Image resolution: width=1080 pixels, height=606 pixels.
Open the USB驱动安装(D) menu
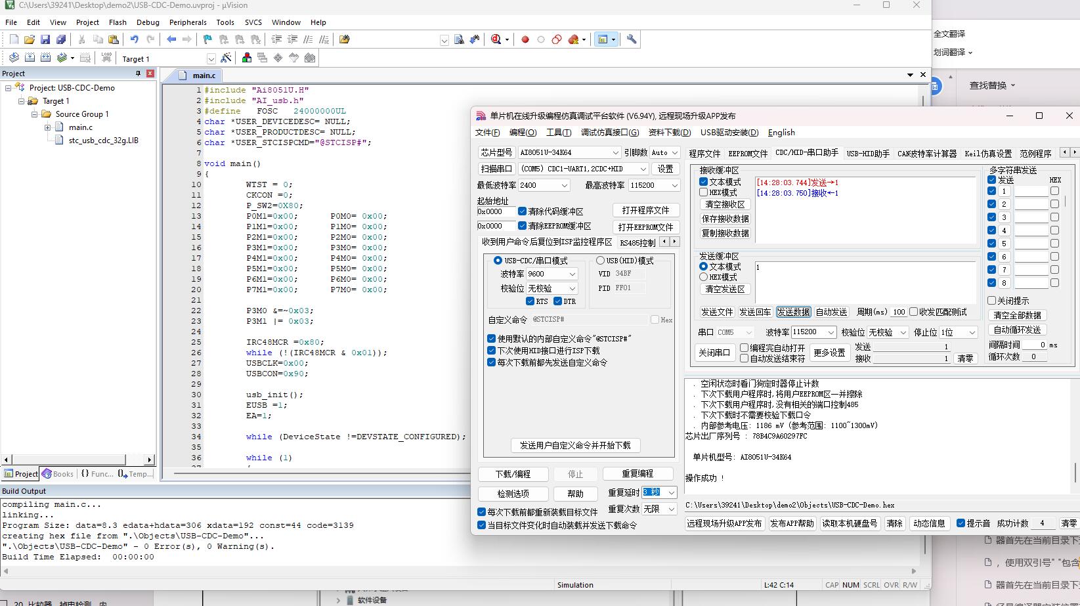(x=729, y=133)
